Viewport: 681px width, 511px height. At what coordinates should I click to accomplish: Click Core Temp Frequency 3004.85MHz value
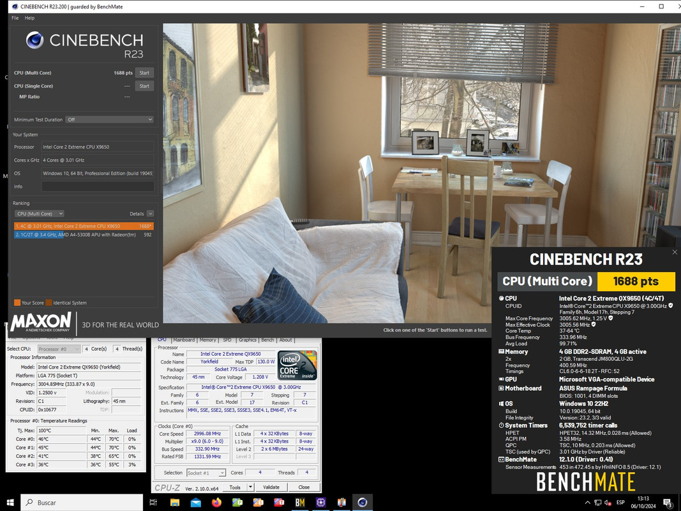89,384
